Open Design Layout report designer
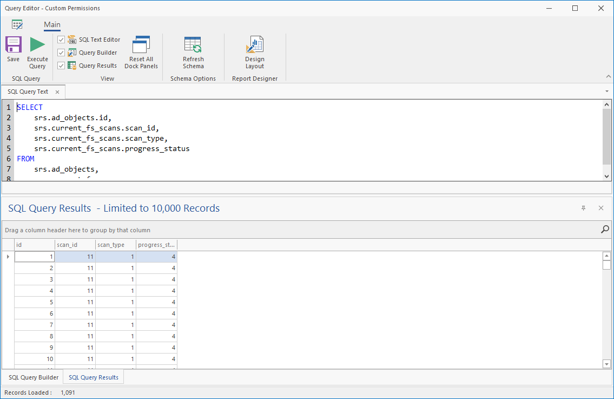 click(x=254, y=45)
